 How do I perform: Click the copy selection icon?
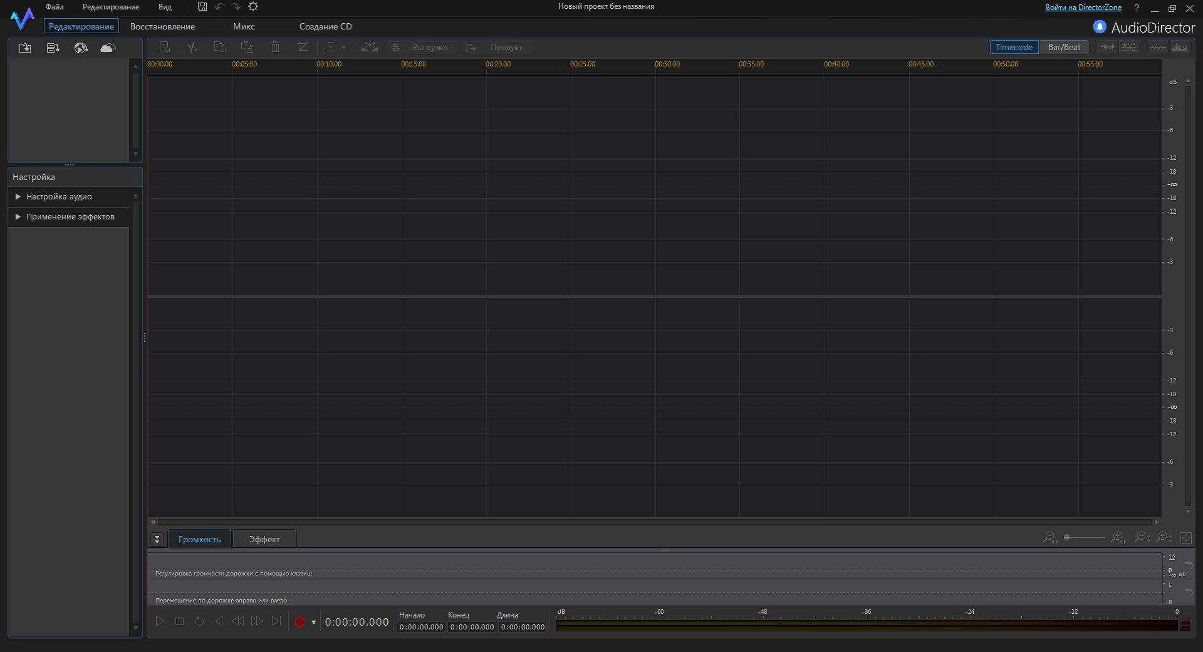tap(219, 47)
